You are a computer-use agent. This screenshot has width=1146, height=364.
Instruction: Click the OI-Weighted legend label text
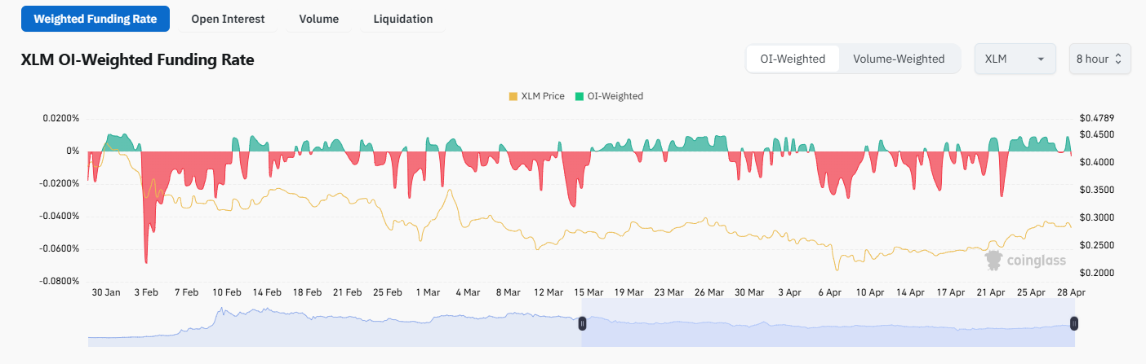(615, 96)
